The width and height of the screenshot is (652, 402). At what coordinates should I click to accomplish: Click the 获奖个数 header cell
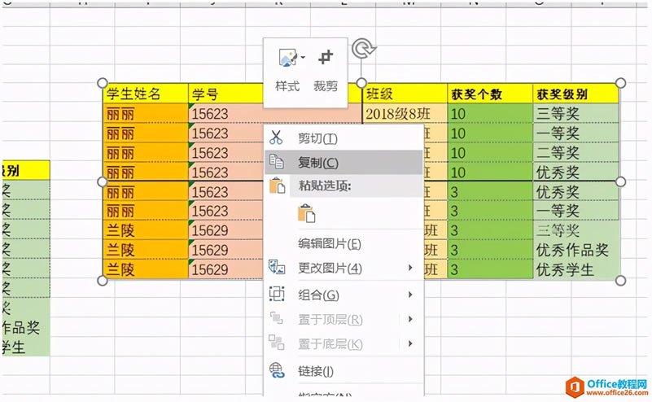[490, 94]
